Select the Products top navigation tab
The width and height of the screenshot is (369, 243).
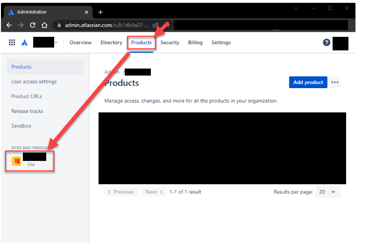(x=142, y=42)
